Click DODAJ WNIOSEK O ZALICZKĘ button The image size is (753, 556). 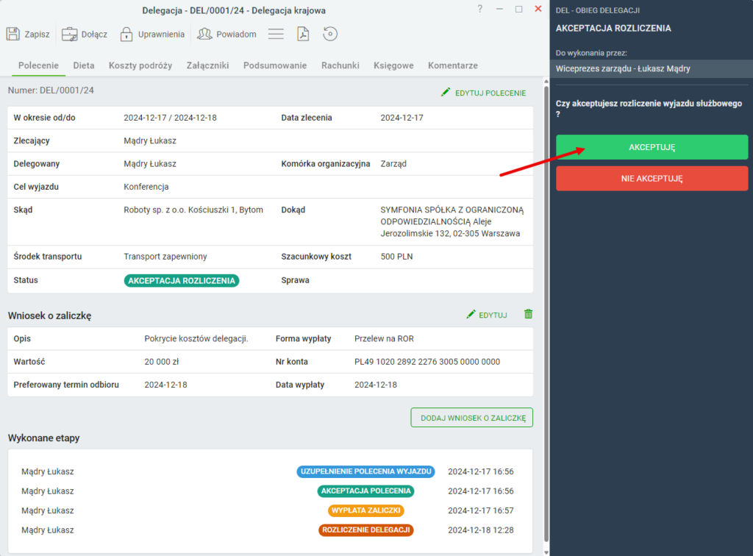(x=471, y=418)
